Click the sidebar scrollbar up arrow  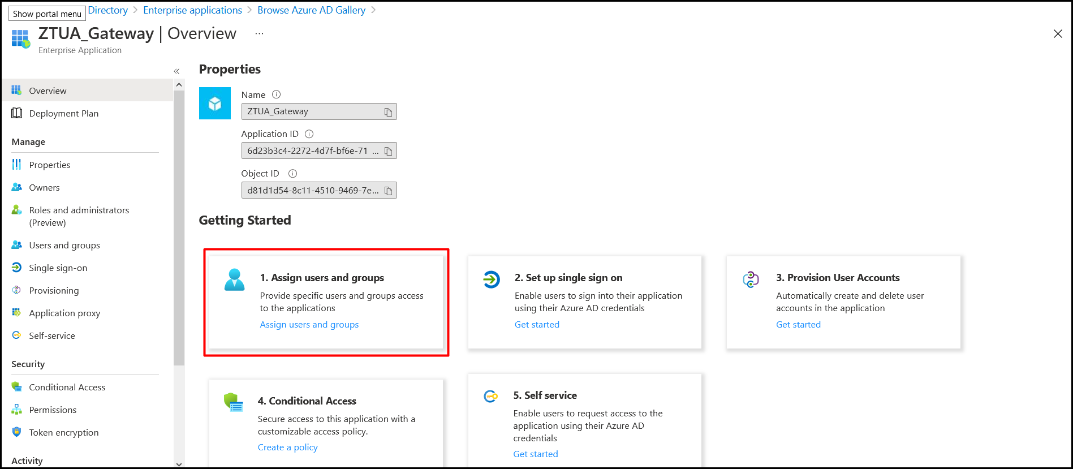(179, 85)
